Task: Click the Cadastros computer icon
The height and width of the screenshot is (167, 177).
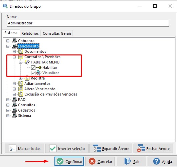Action: pos(14,110)
